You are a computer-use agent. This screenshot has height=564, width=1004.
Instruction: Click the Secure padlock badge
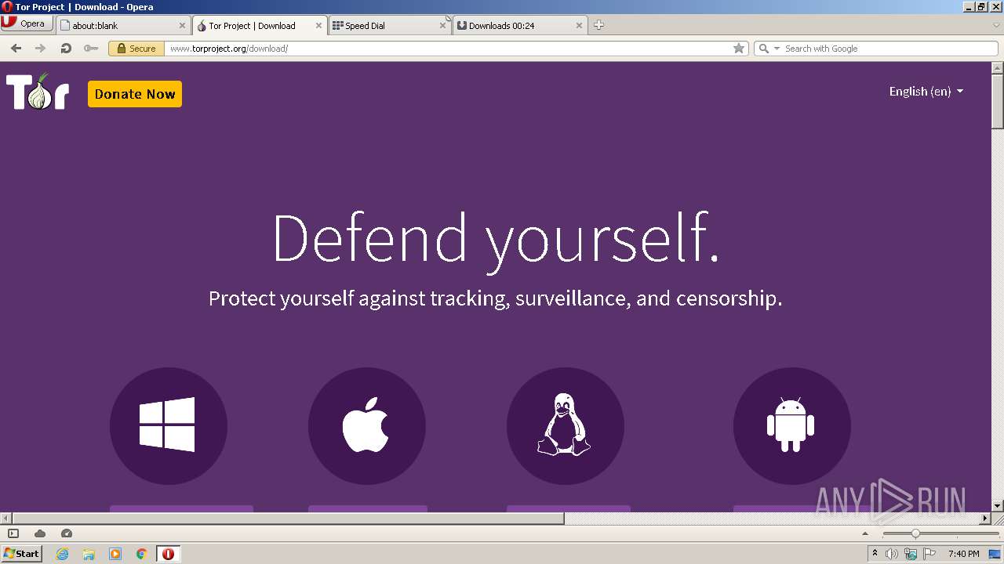click(136, 49)
